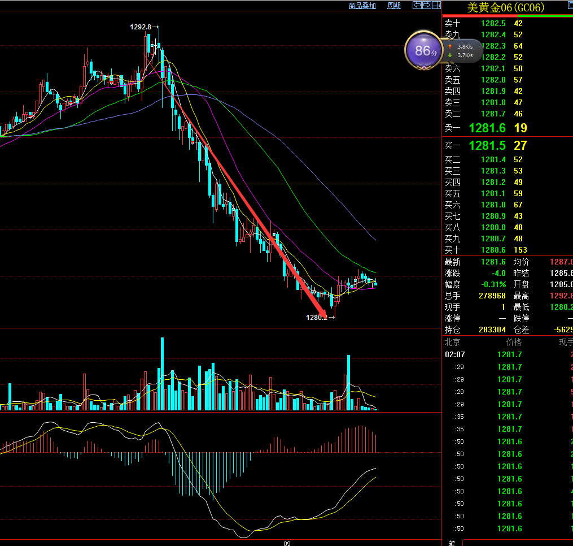The height and width of the screenshot is (546, 573).
Task: Click the 涨停 limit-up label
Action: tap(452, 319)
